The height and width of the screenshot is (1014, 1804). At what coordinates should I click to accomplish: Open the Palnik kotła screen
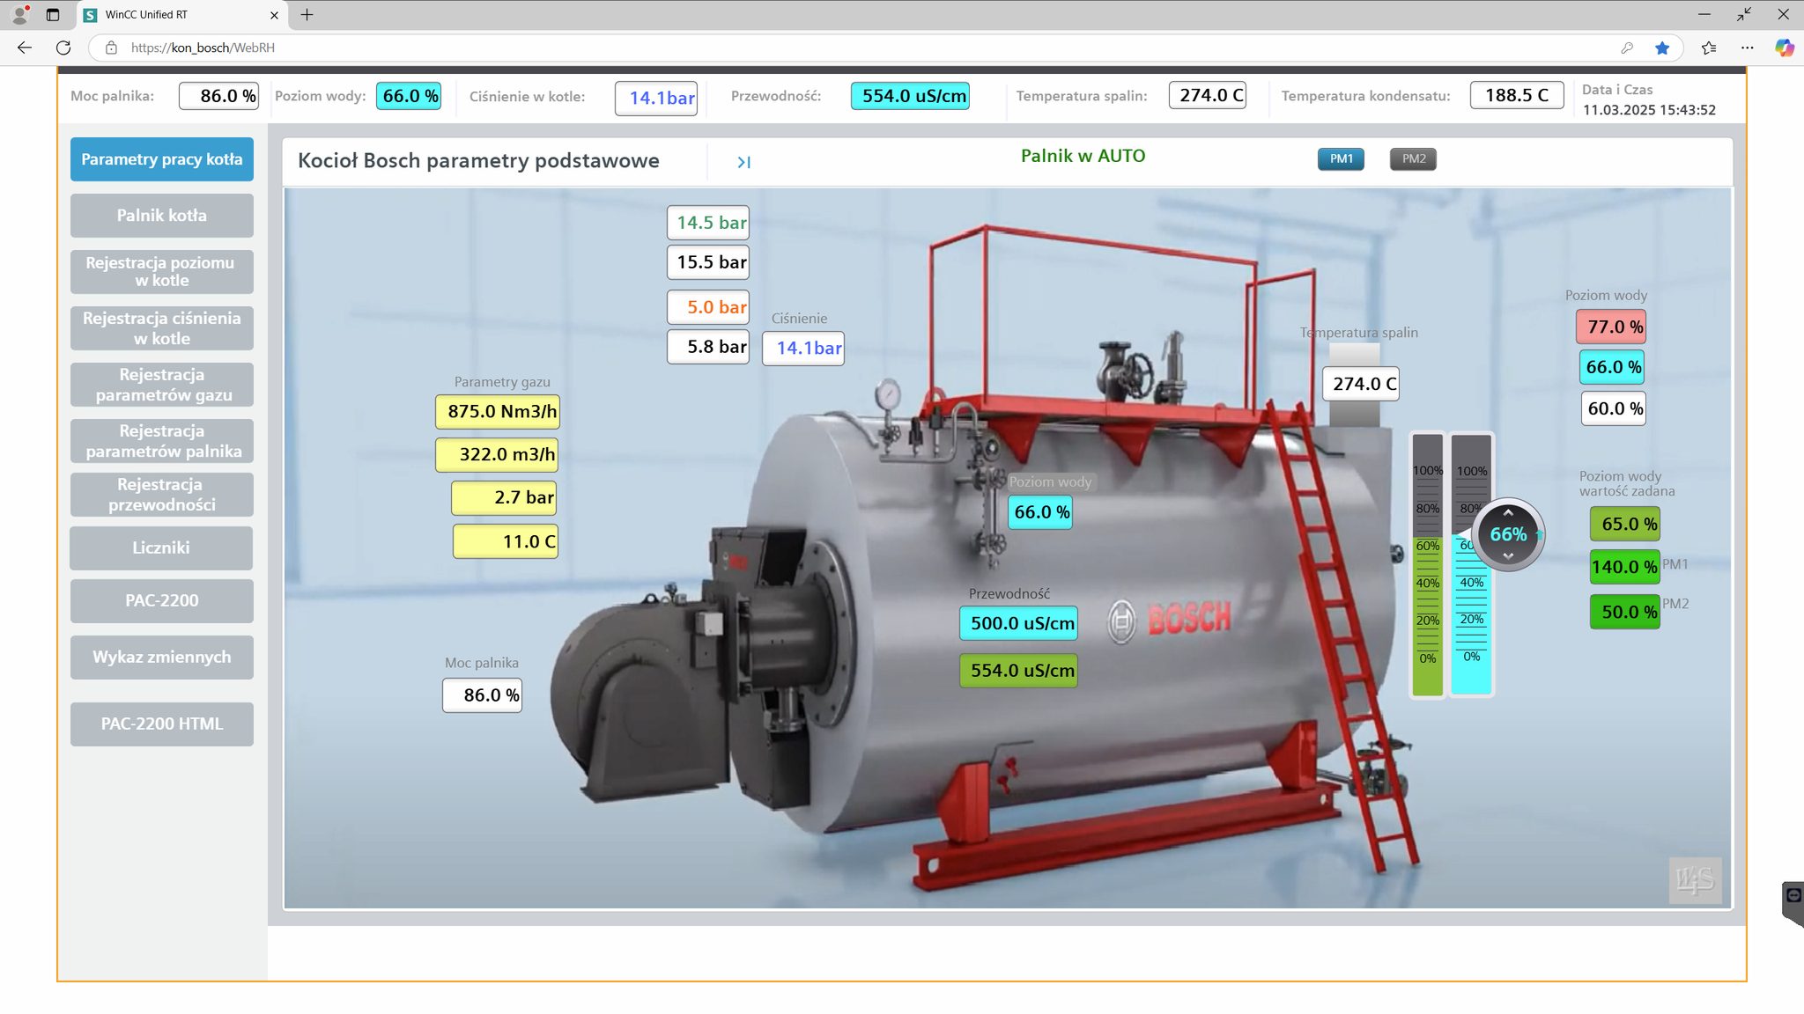162,216
